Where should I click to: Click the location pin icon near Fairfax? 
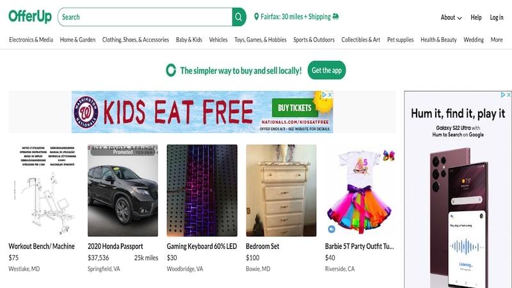tap(257, 17)
